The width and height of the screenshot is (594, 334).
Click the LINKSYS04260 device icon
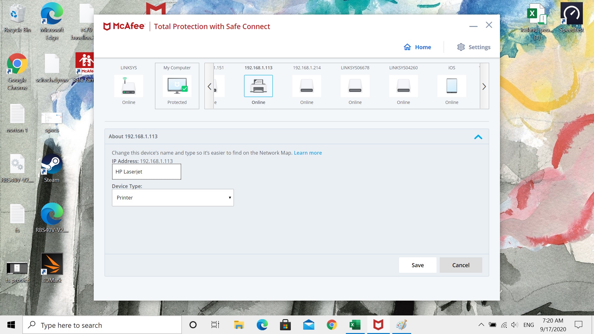(403, 86)
